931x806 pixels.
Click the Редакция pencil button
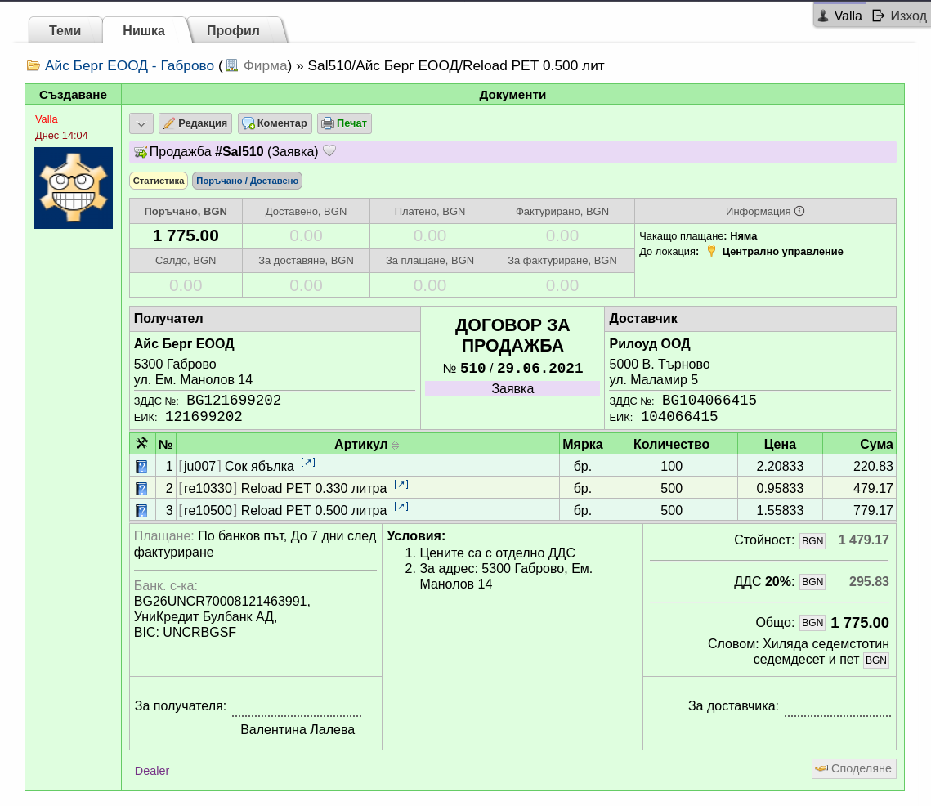click(x=195, y=123)
